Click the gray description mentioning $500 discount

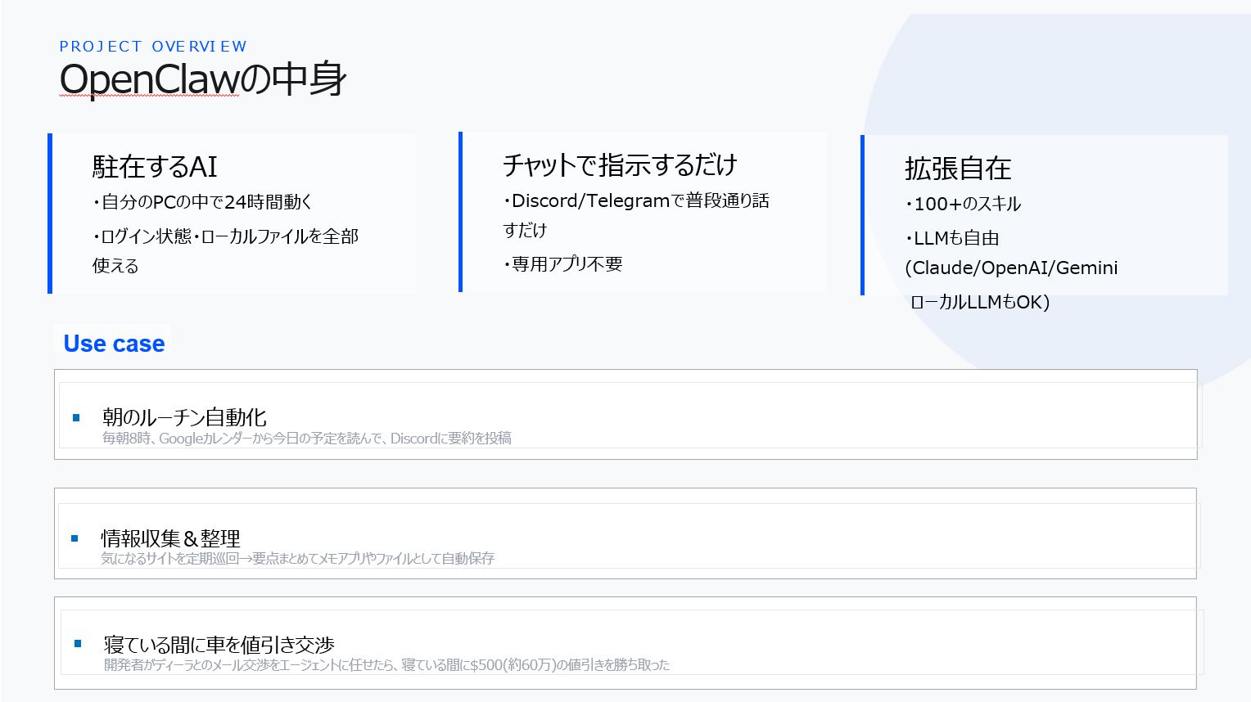coord(386,665)
